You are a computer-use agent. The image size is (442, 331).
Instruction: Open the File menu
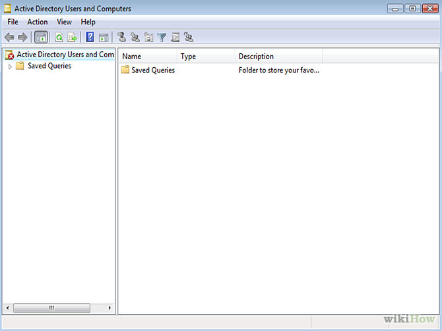pos(13,22)
